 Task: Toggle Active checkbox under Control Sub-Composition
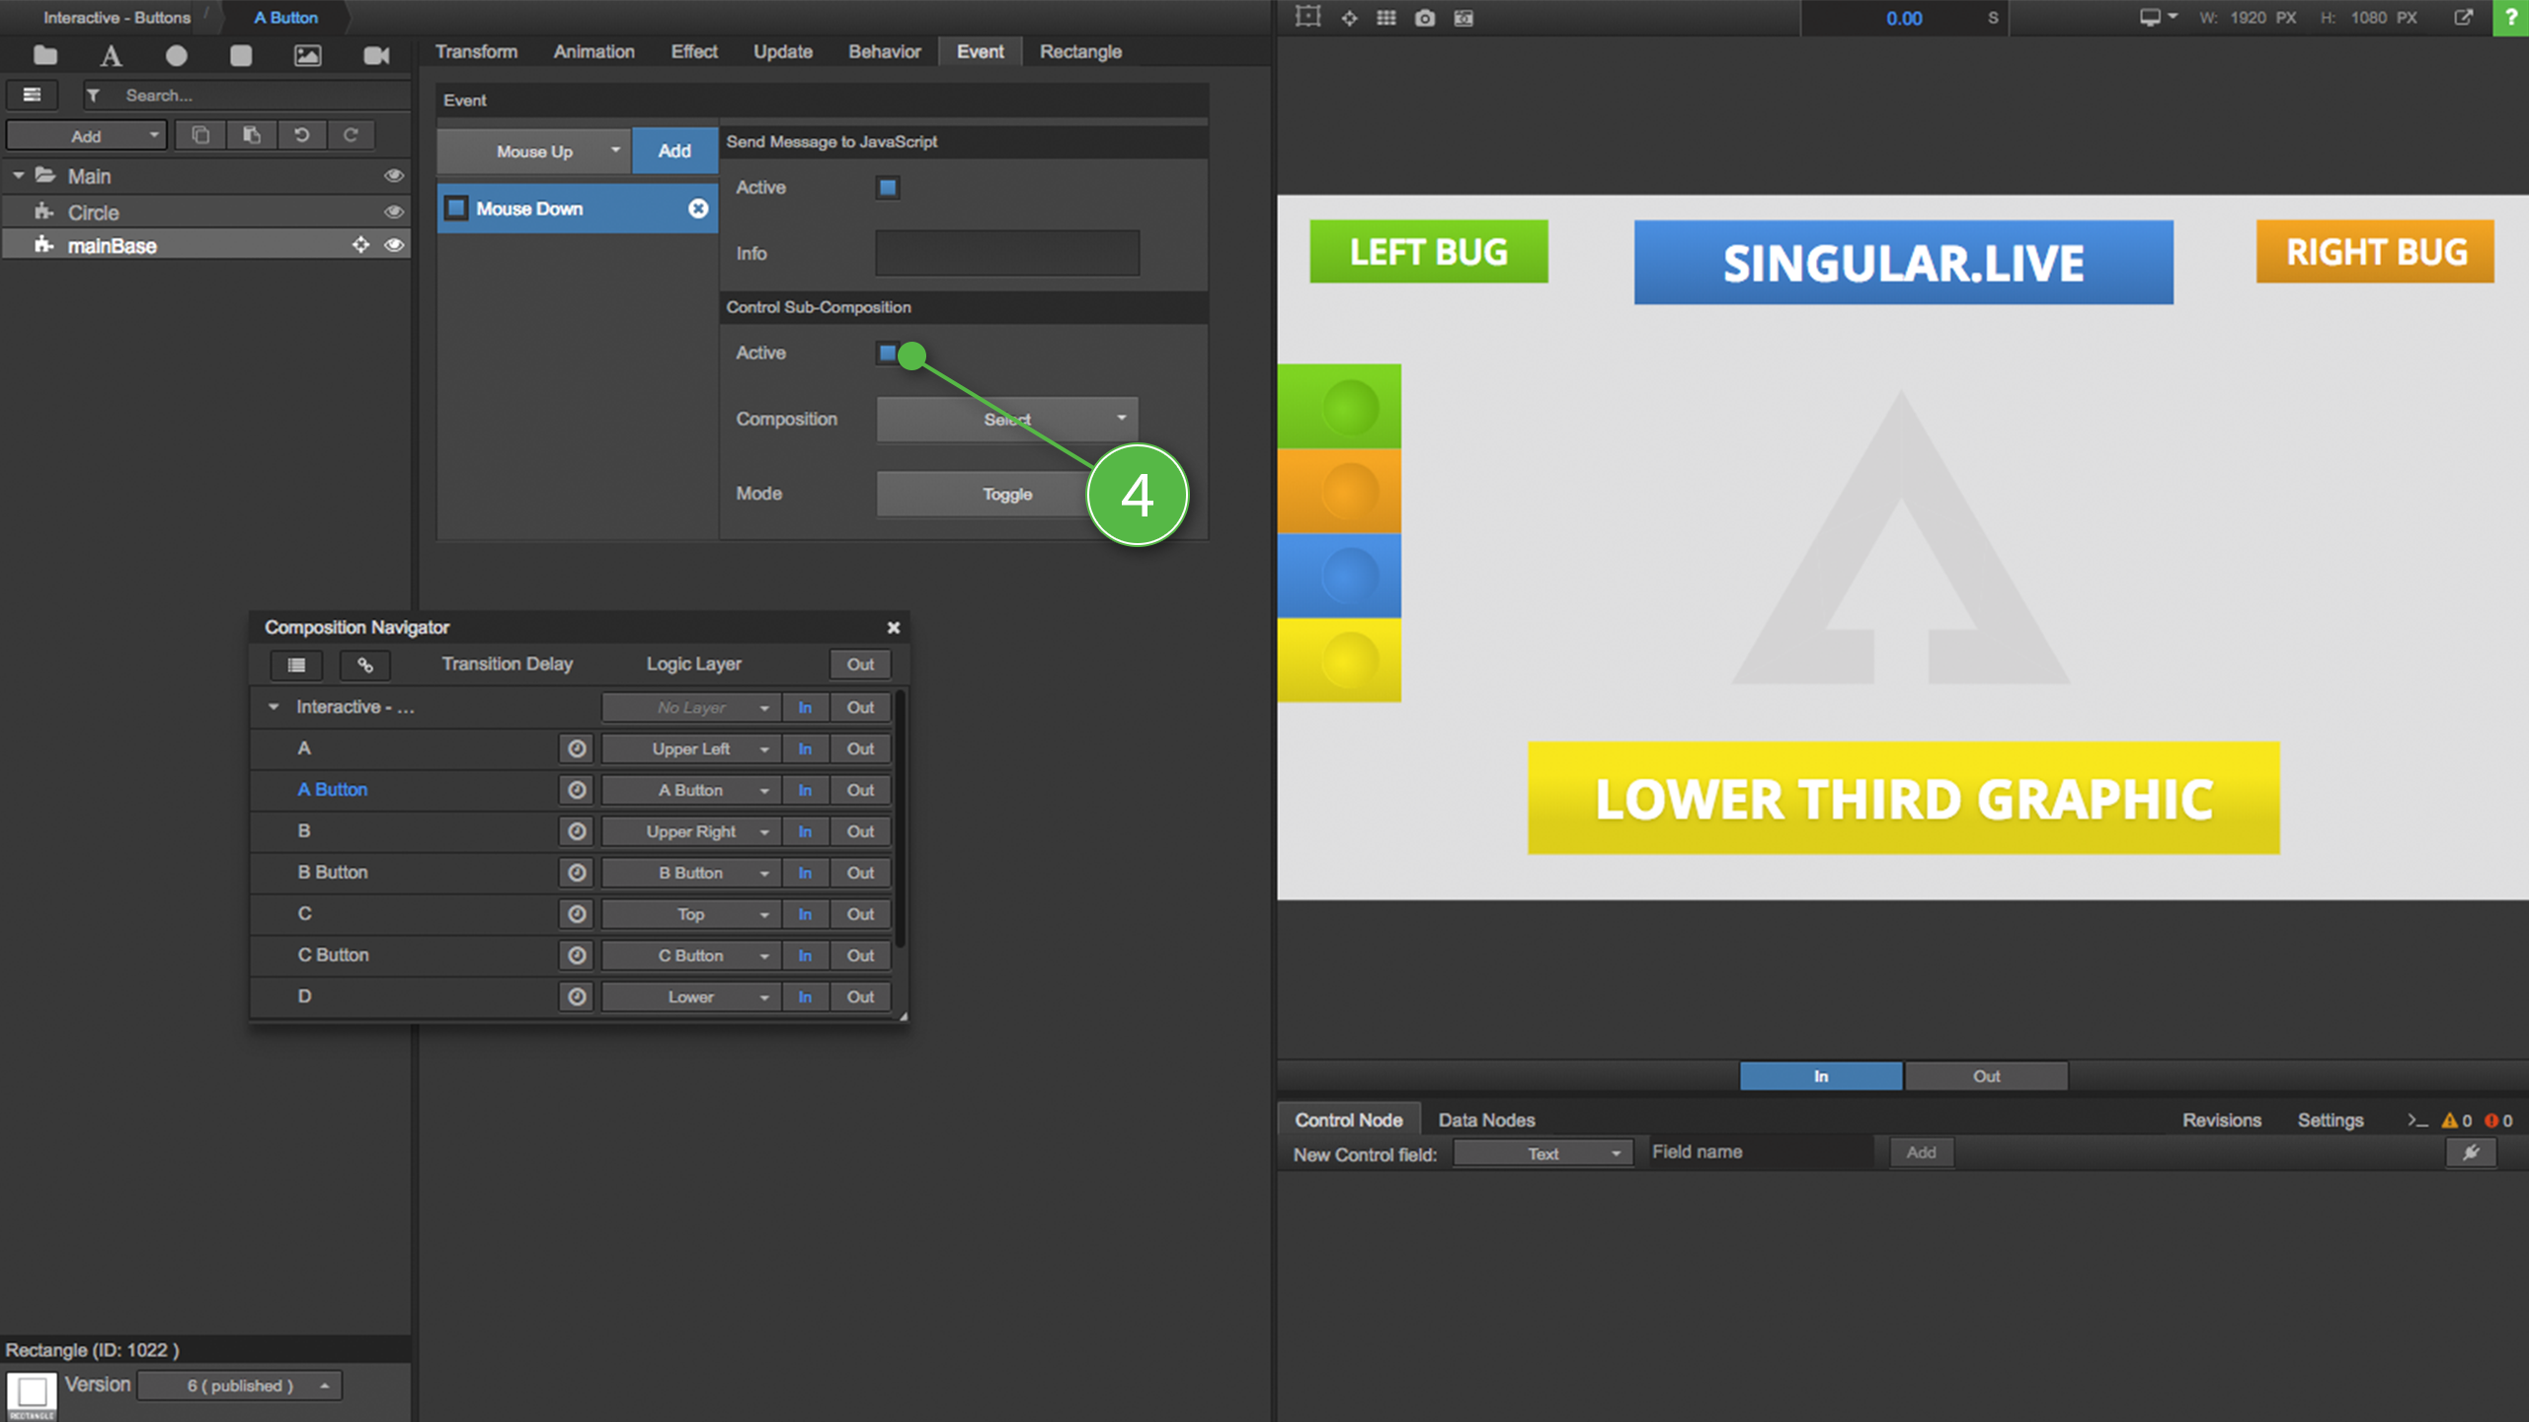click(x=887, y=353)
